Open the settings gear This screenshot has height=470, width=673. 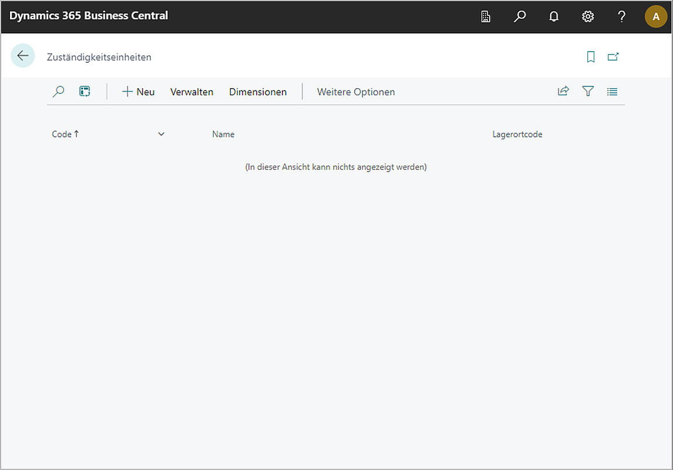coord(588,16)
